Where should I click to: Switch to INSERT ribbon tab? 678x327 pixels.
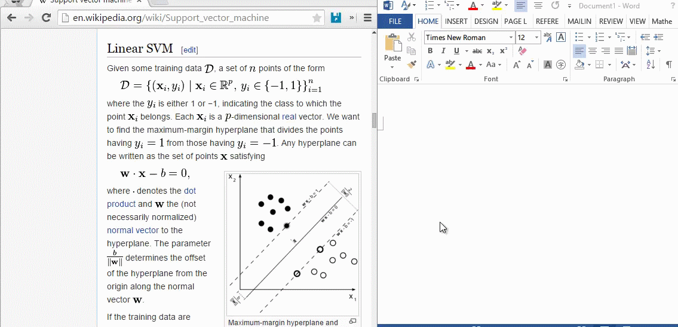(456, 21)
